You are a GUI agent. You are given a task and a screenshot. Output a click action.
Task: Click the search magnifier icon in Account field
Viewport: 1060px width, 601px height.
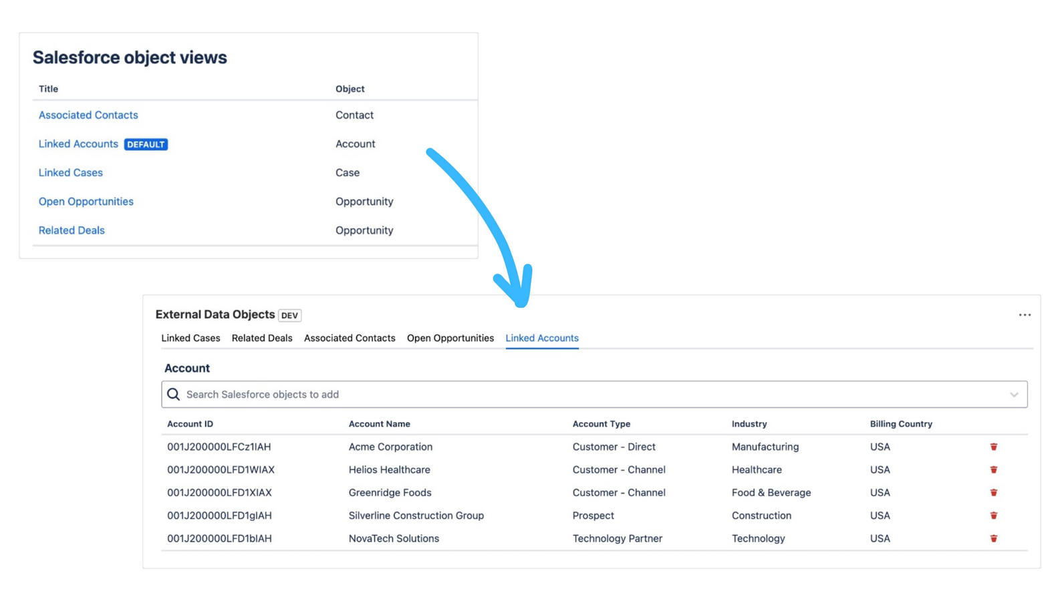[x=174, y=395]
